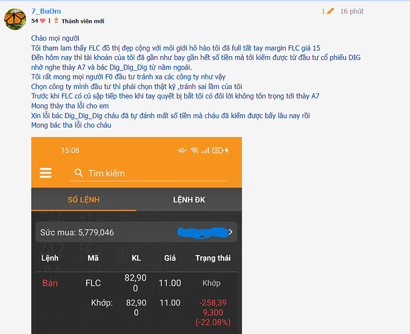This screenshot has width=410, height=334.
Task: Click the 'Giá' column header
Action: coord(170,258)
